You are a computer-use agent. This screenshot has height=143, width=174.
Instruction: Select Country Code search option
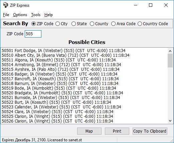click(x=153, y=24)
